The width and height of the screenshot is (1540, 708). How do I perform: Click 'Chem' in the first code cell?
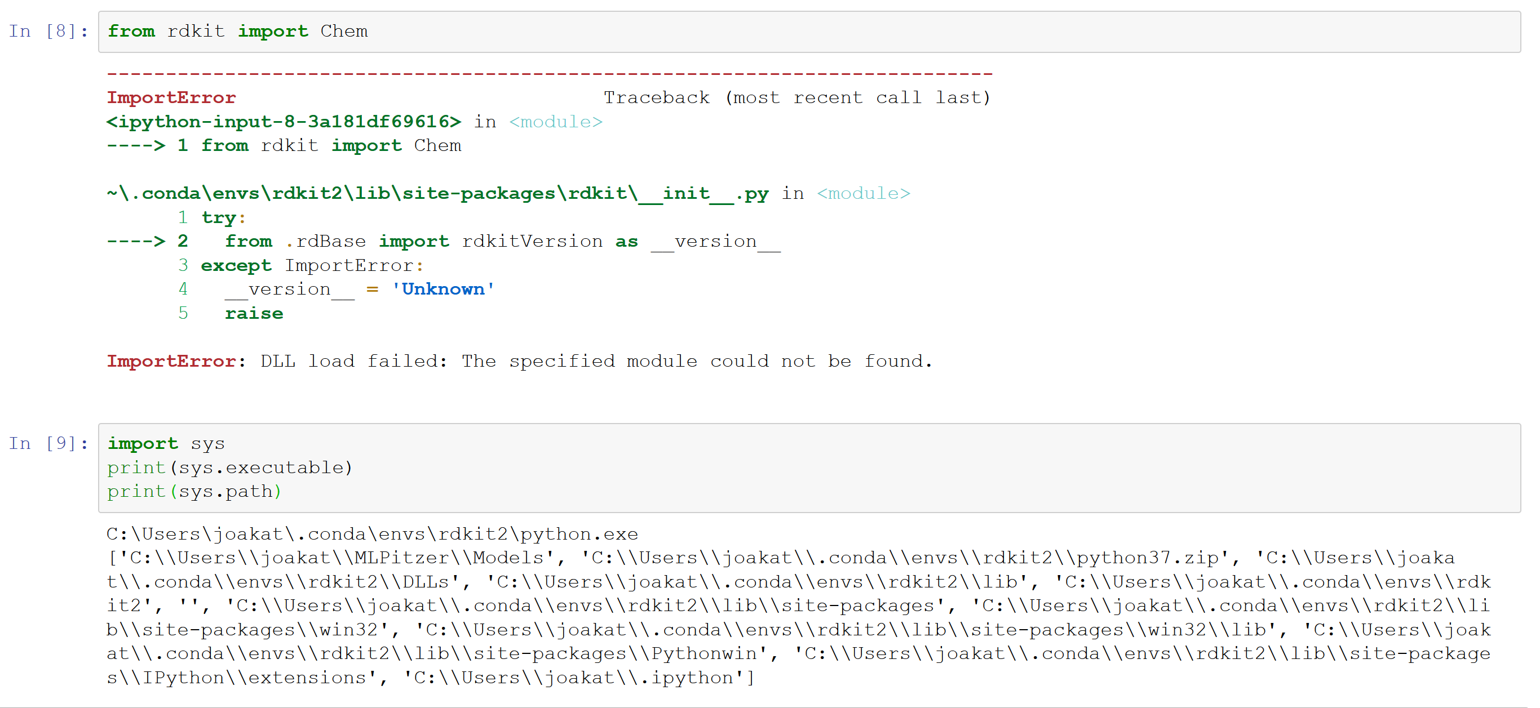point(344,31)
